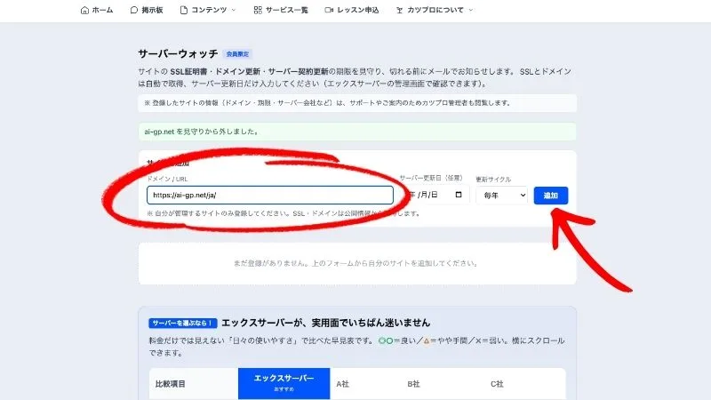
Task: Open レッスン申込 page
Action: 352,10
